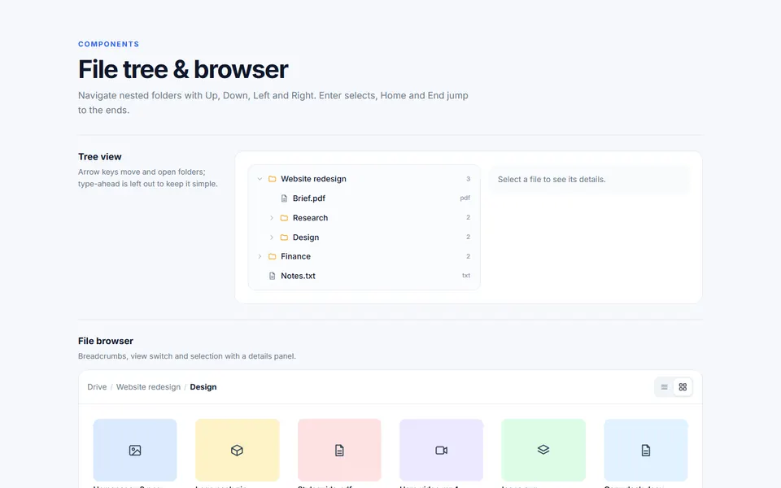The width and height of the screenshot is (781, 488).
Task: Click the Design breadcrumb item
Action: (203, 387)
